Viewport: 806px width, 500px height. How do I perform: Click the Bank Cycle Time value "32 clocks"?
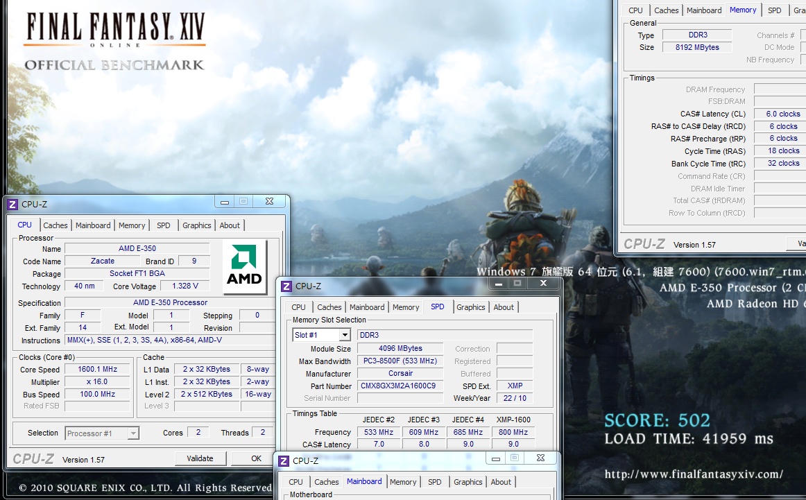[780, 163]
